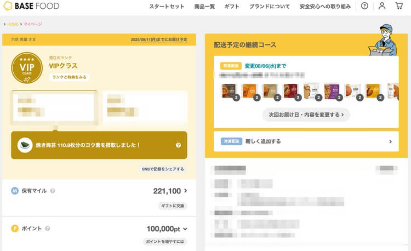Click ポイントを増やすには button

click(x=164, y=242)
